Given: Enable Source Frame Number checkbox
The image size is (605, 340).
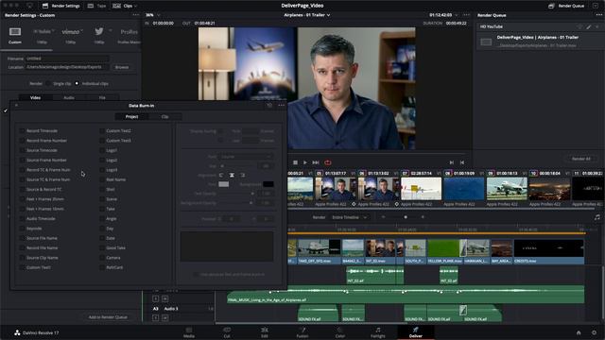Looking at the screenshot, I should [22, 160].
